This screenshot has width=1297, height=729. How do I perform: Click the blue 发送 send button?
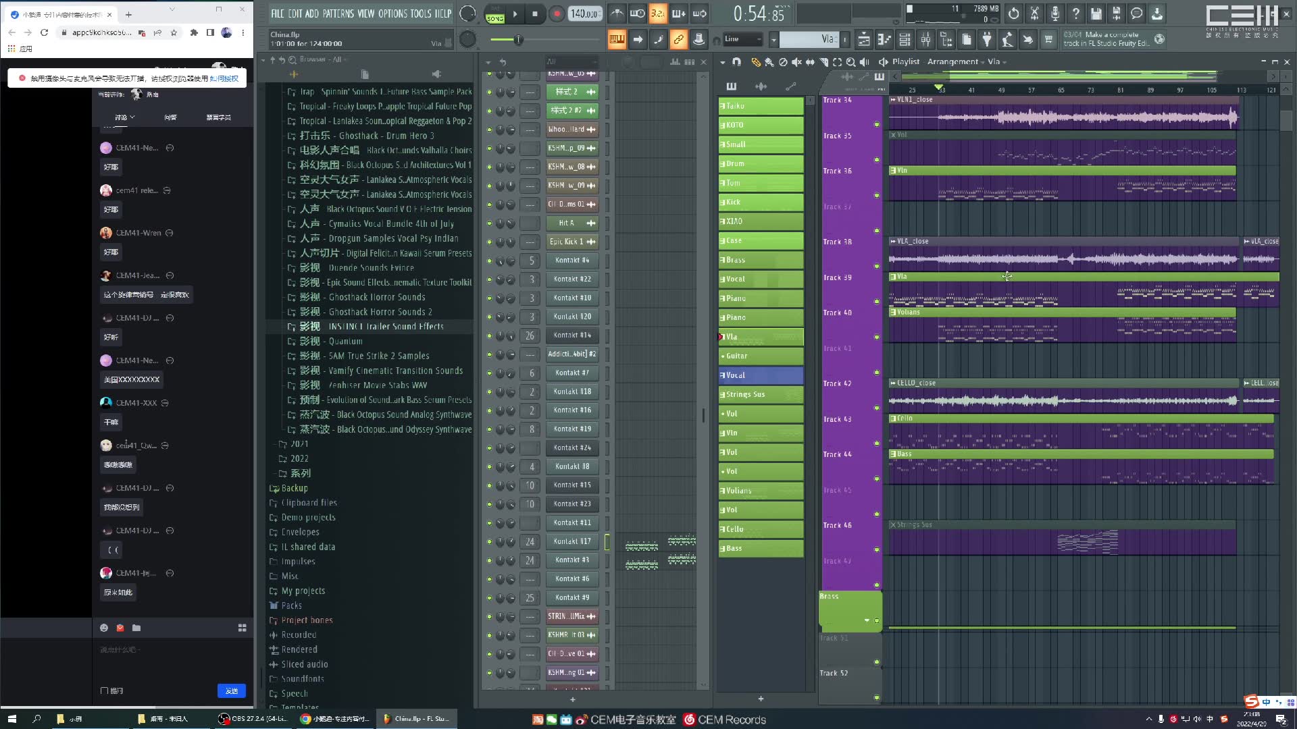pyautogui.click(x=232, y=691)
